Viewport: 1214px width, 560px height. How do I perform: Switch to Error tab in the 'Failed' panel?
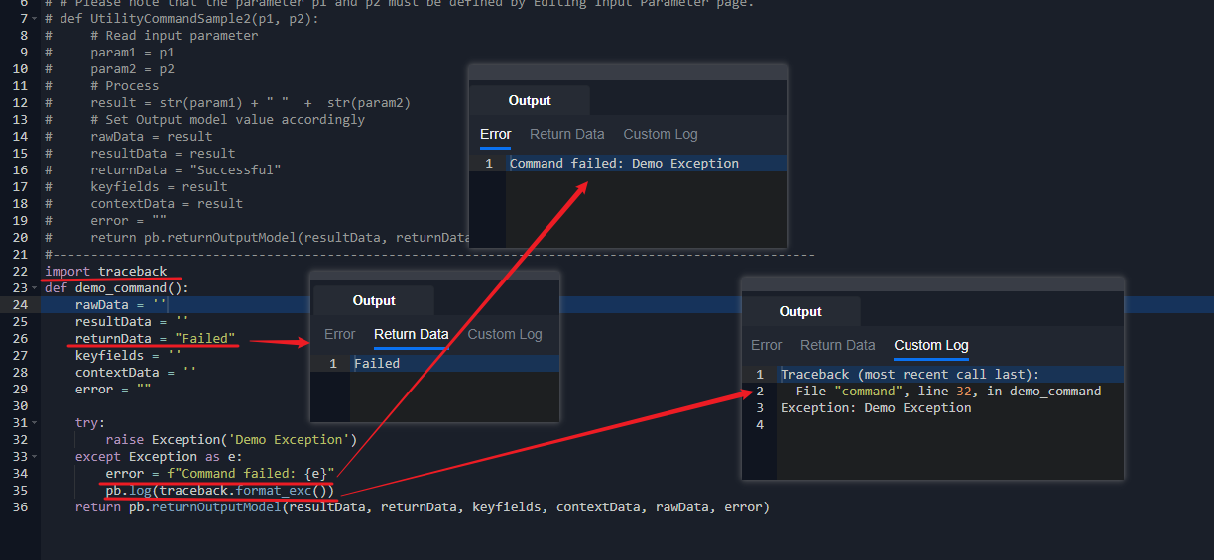pos(339,334)
